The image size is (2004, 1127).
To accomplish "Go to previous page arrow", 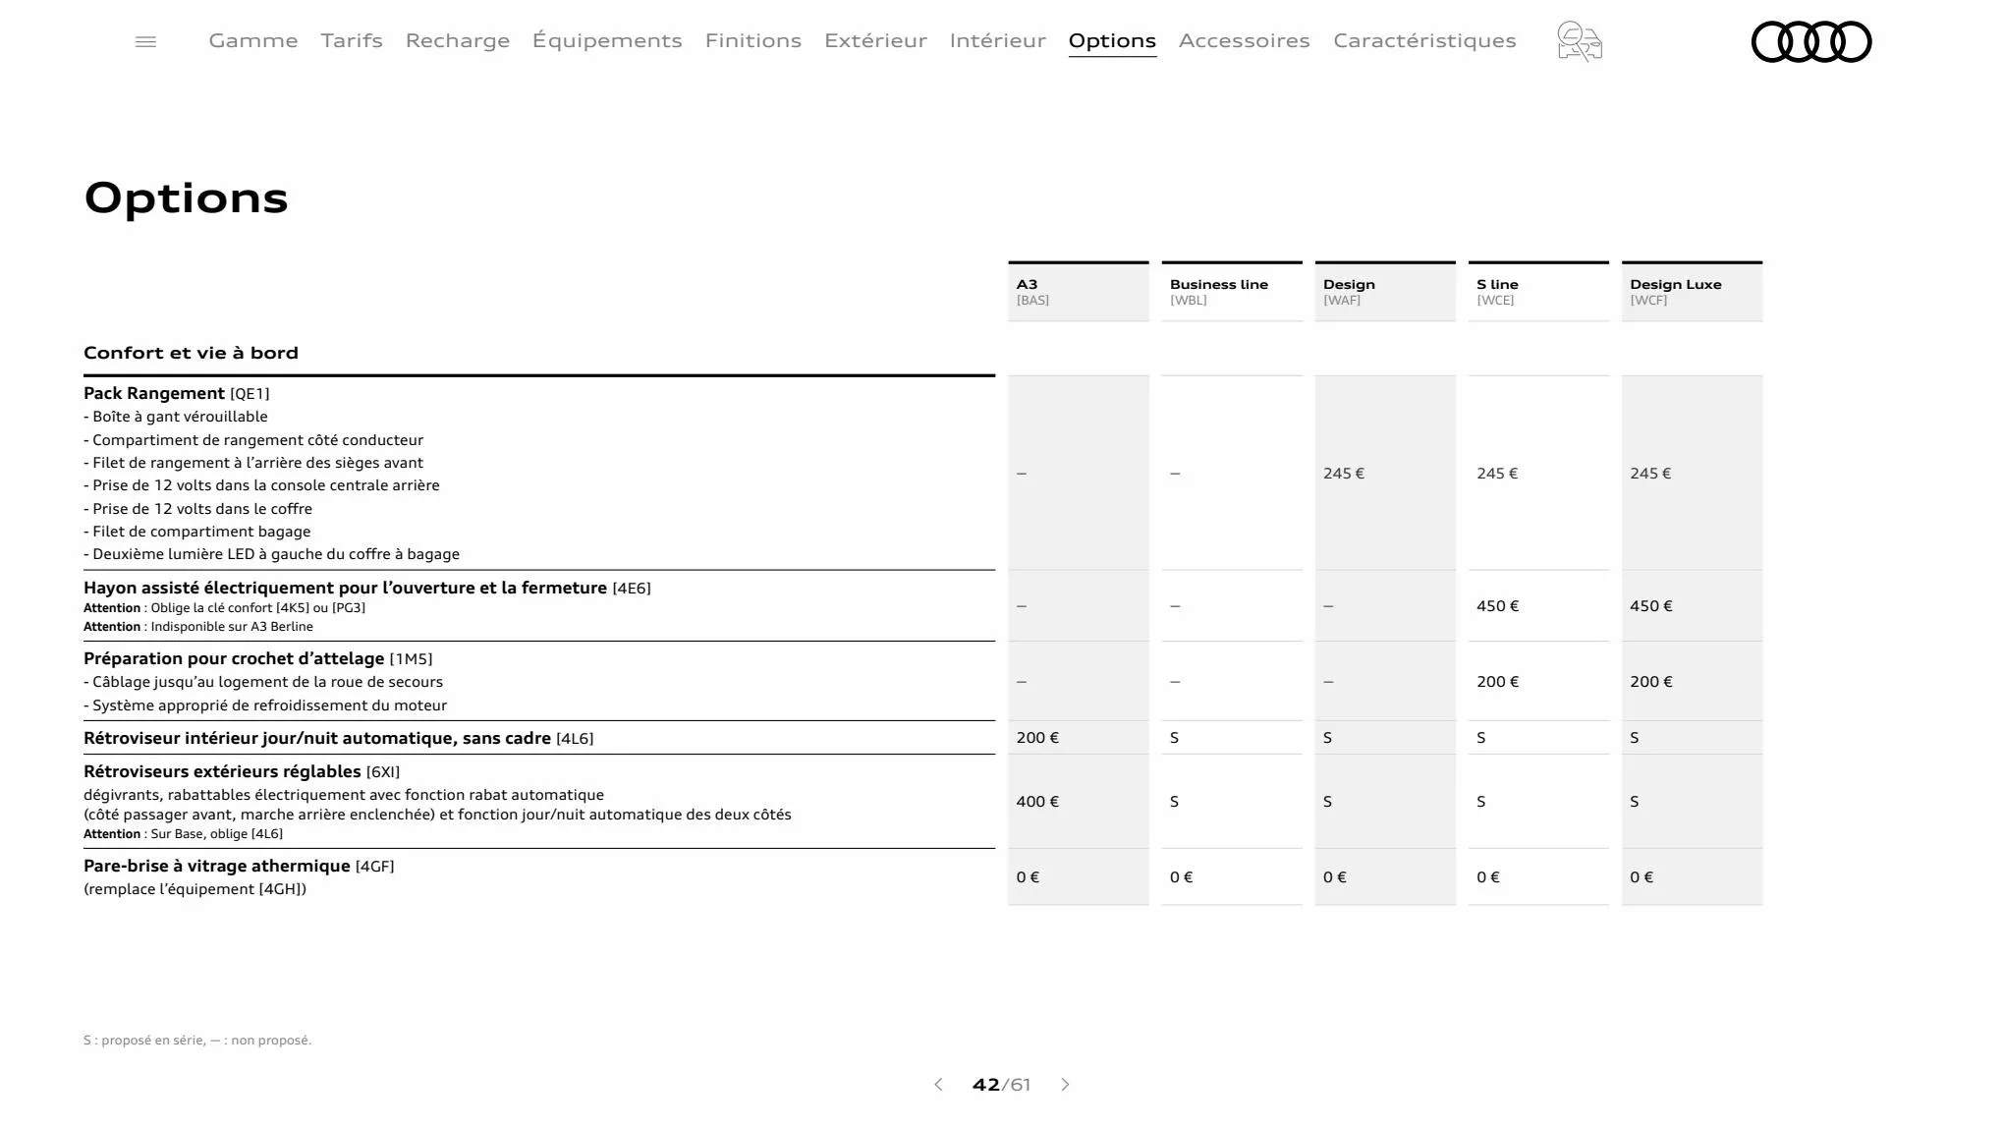I will click(938, 1084).
